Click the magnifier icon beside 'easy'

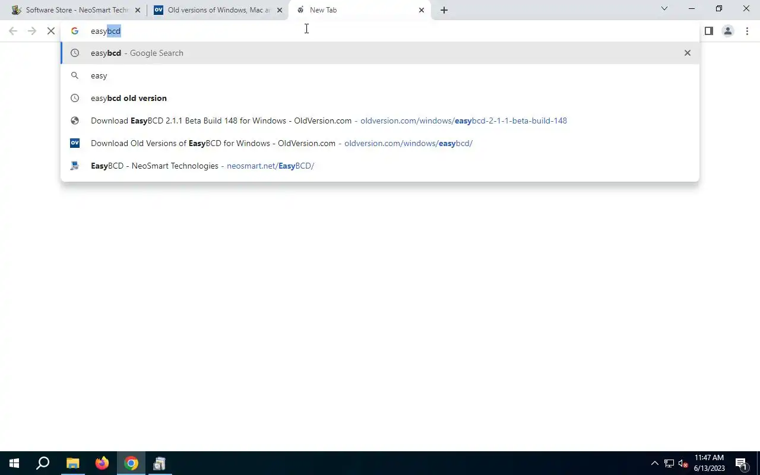[75, 75]
